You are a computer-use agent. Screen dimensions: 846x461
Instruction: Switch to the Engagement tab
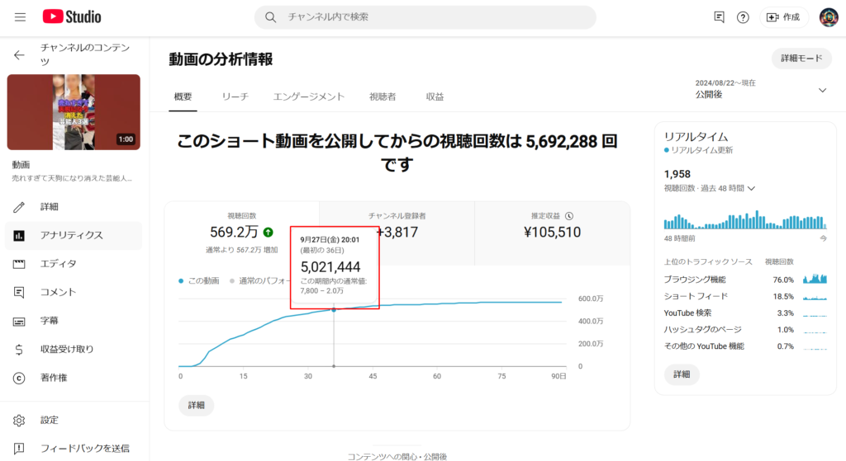[309, 96]
